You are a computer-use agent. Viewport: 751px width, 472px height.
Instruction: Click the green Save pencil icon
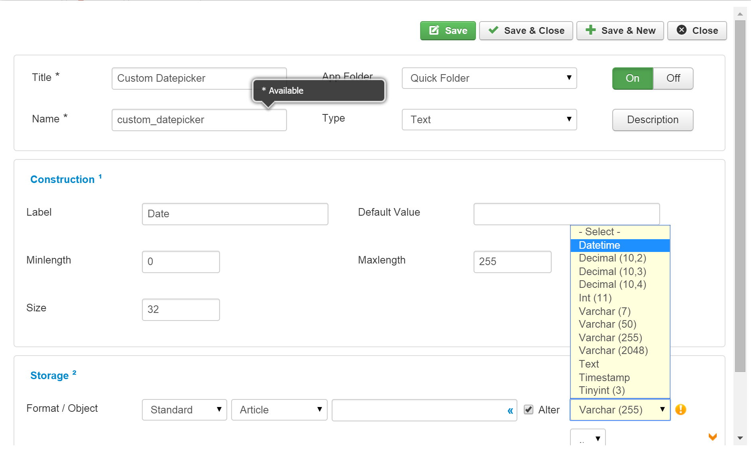[x=434, y=30]
